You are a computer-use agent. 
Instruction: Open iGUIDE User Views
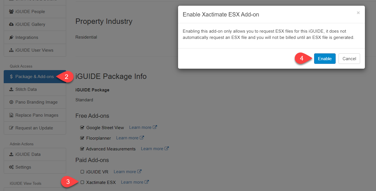tap(35, 50)
